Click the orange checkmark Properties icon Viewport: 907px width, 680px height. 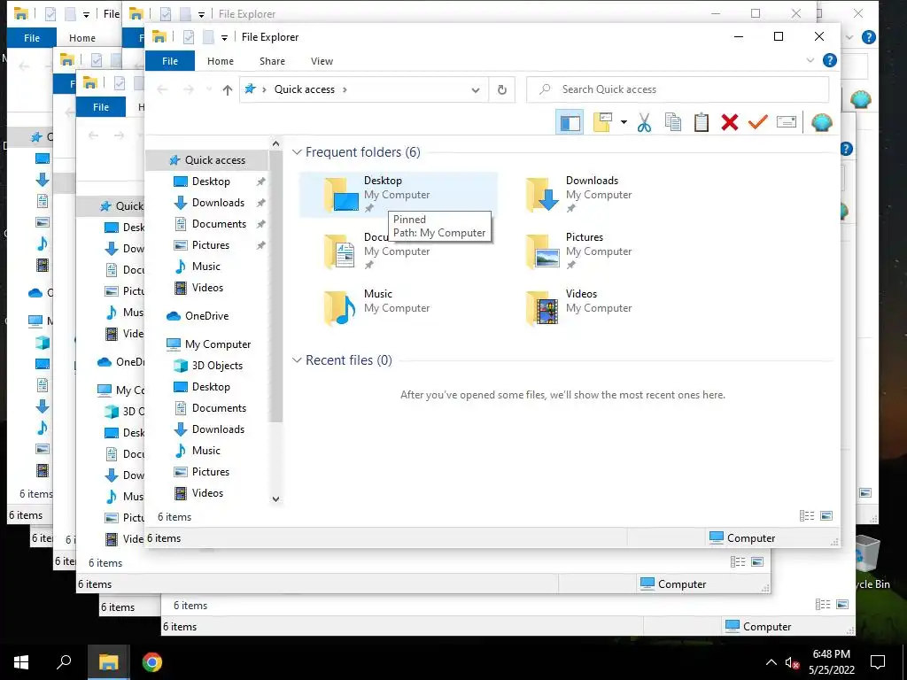tap(758, 122)
